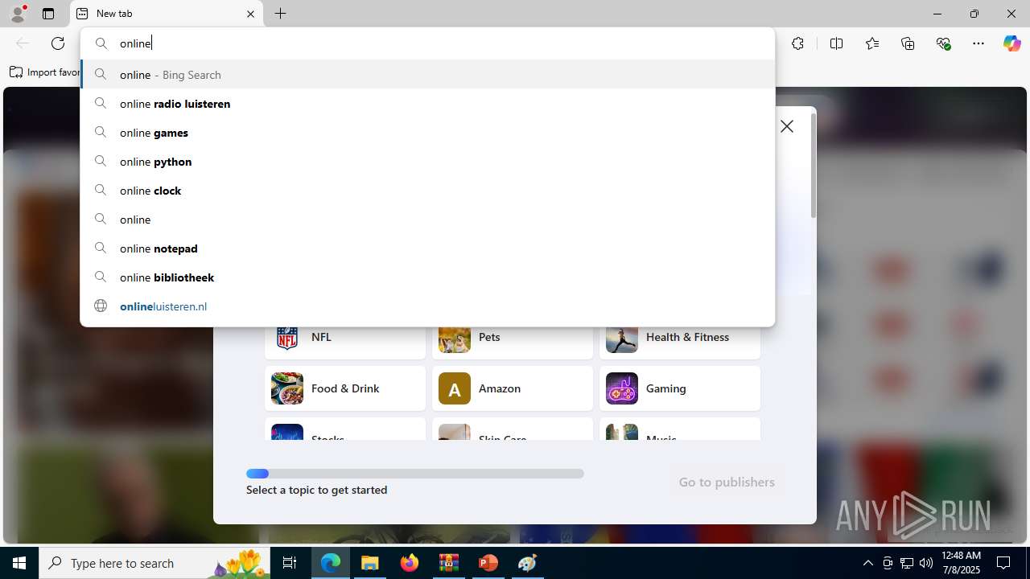
Task: Click Go to publishers button
Action: point(727,482)
